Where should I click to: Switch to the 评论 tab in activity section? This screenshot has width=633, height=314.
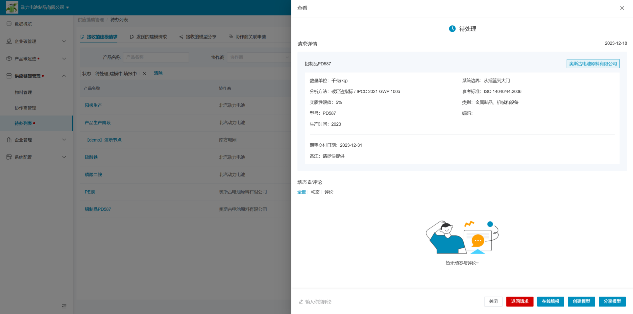click(x=329, y=192)
